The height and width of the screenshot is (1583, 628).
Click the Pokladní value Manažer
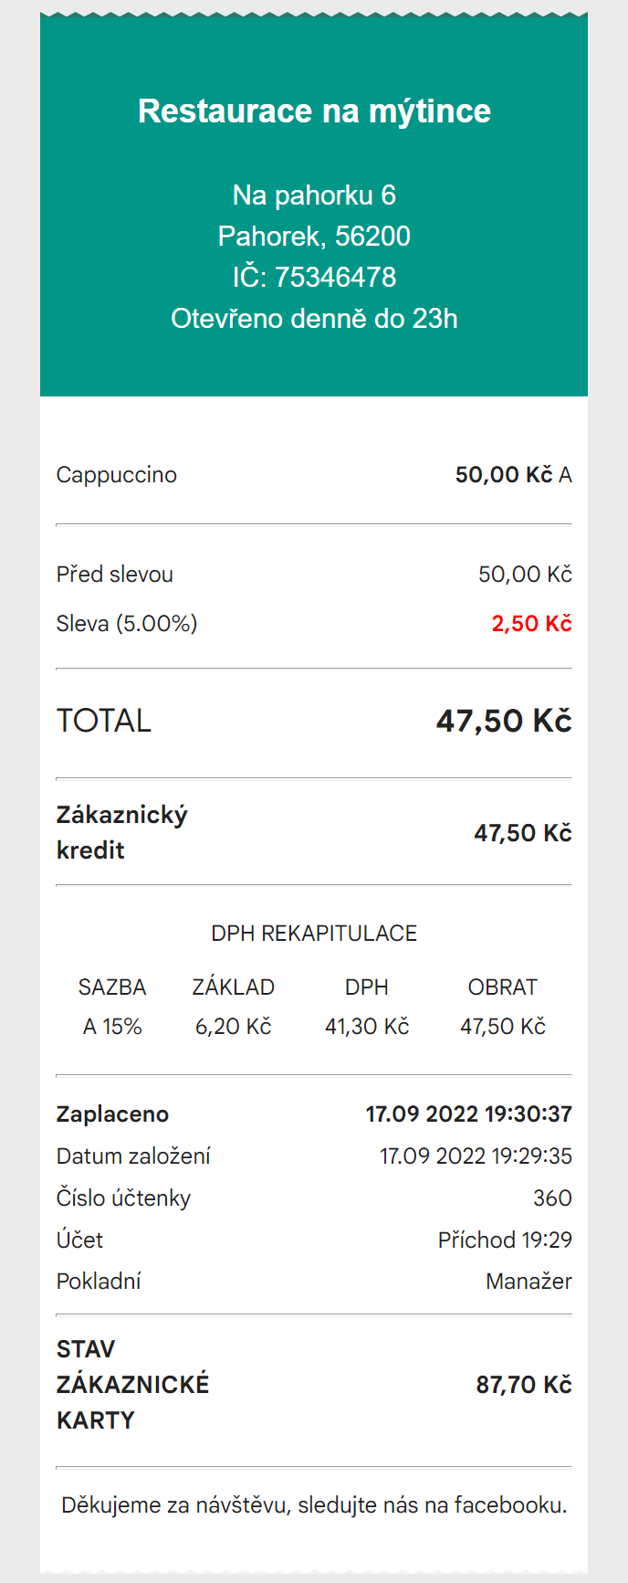pyautogui.click(x=529, y=1282)
